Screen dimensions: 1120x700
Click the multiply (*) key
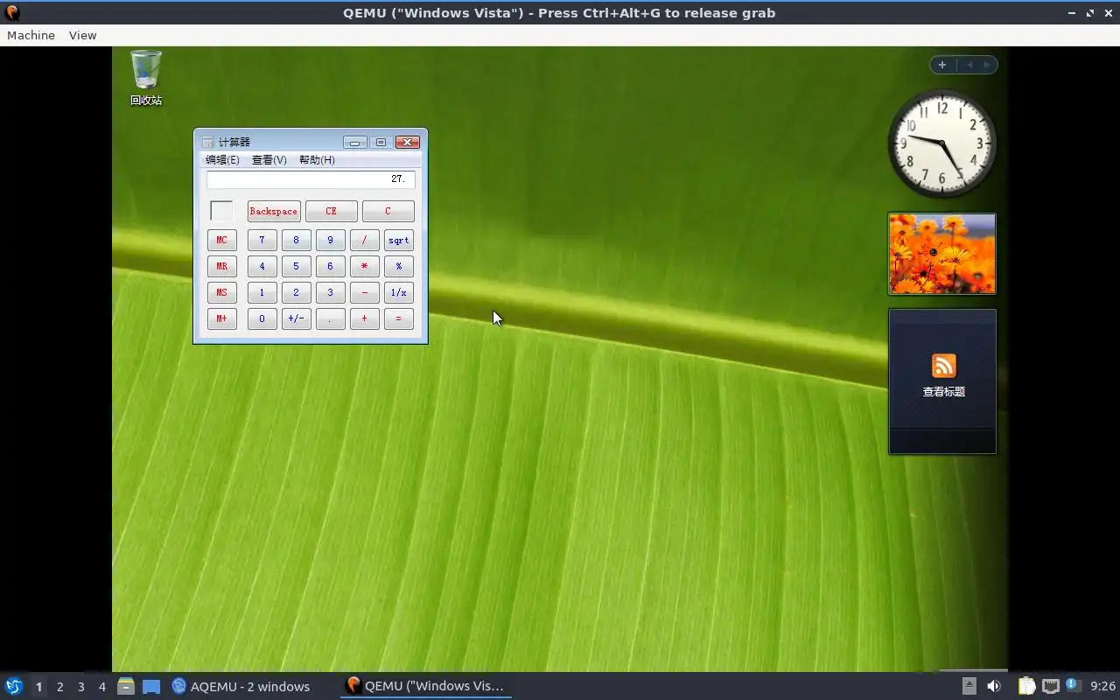click(364, 266)
